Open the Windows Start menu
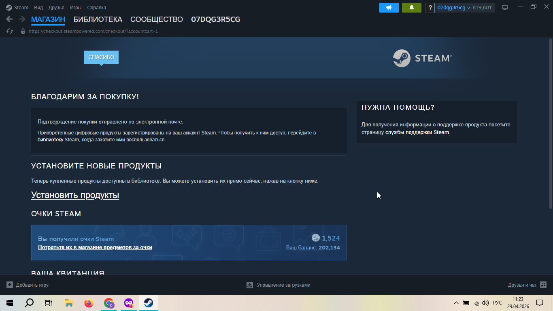The image size is (553, 311). [10, 303]
